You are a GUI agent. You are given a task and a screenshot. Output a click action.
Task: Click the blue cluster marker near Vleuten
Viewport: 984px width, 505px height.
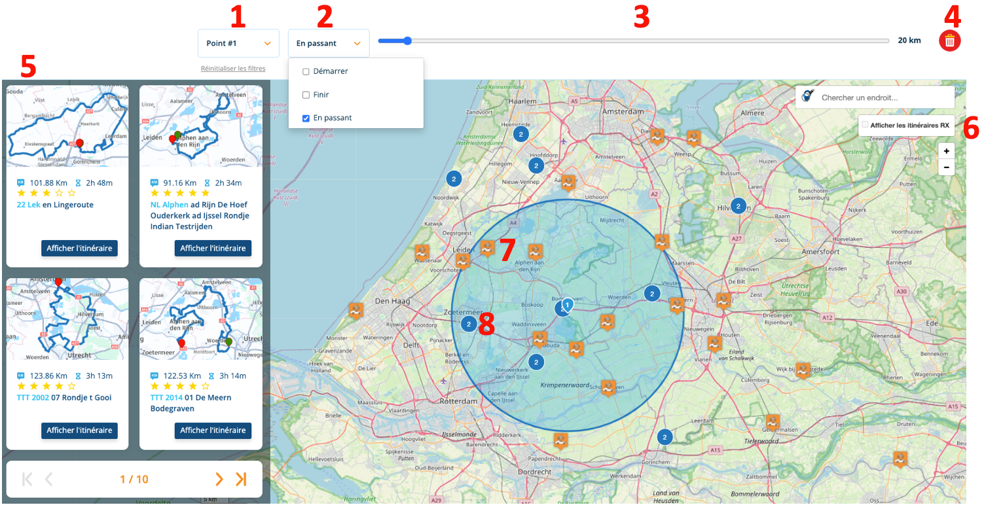coord(651,293)
